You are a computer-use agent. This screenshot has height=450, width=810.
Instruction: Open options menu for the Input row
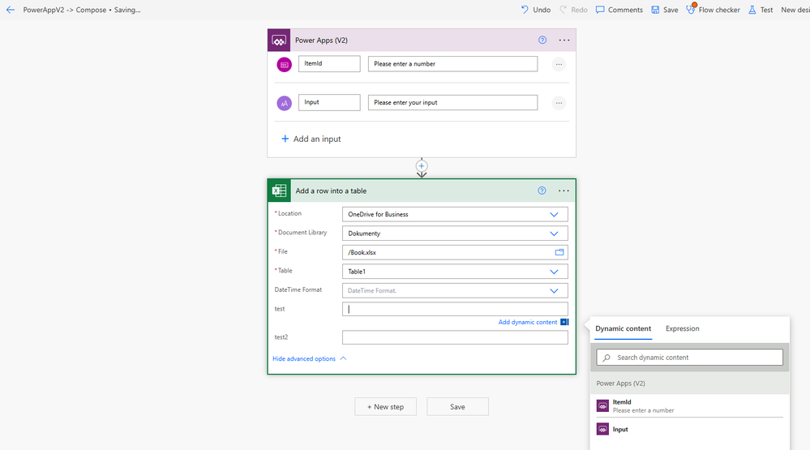point(559,103)
